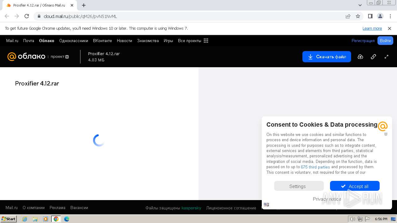The height and width of the screenshot is (223, 397).
Task: Click the 675 third parties link
Action: (315, 167)
